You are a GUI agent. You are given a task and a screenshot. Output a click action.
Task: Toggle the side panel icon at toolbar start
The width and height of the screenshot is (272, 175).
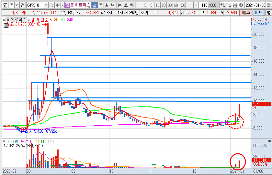(x=5, y=5)
